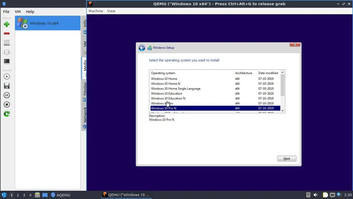Click the Date modified column header
The width and height of the screenshot is (353, 199).
coord(268,73)
